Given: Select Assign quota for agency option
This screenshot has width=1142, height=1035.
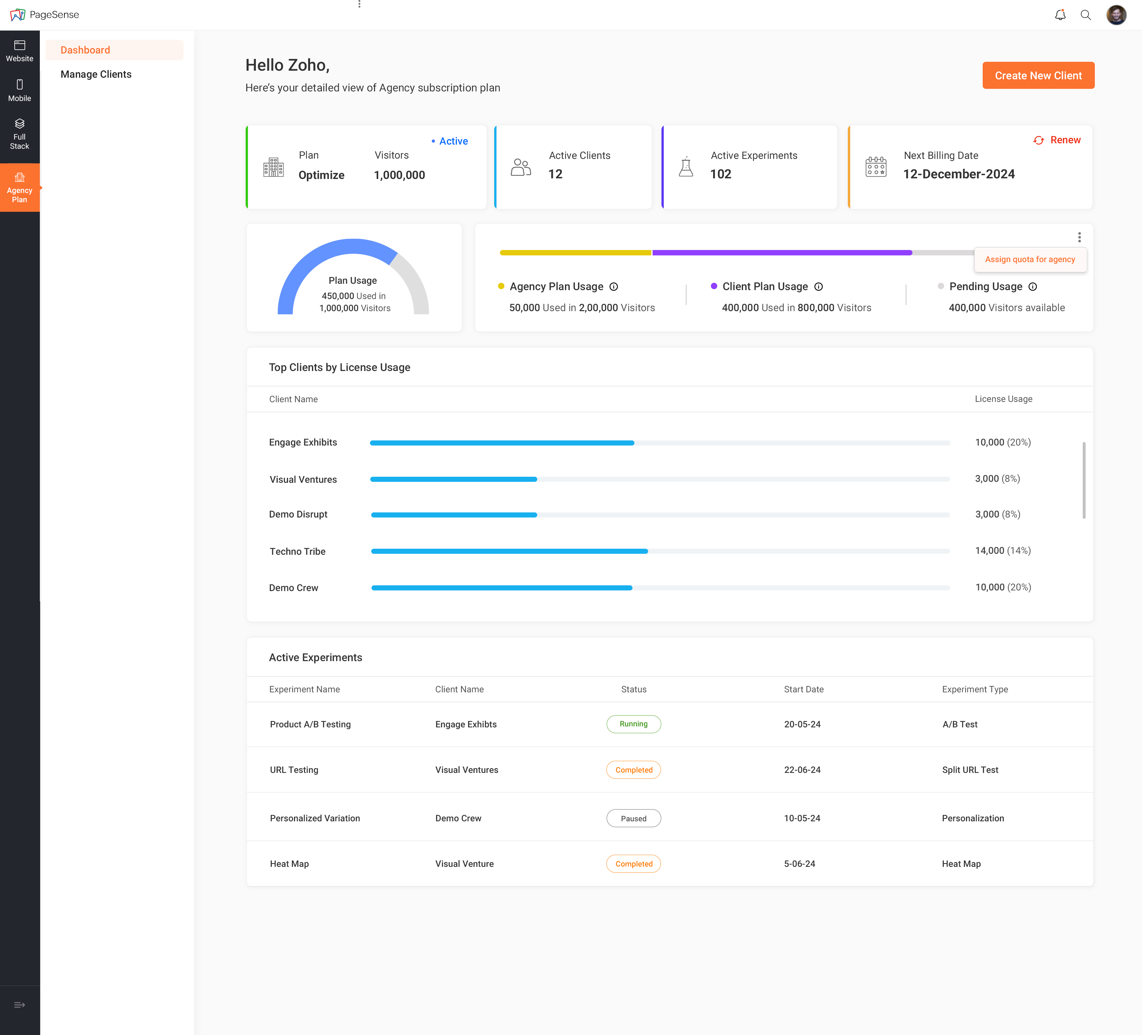Looking at the screenshot, I should tap(1030, 259).
